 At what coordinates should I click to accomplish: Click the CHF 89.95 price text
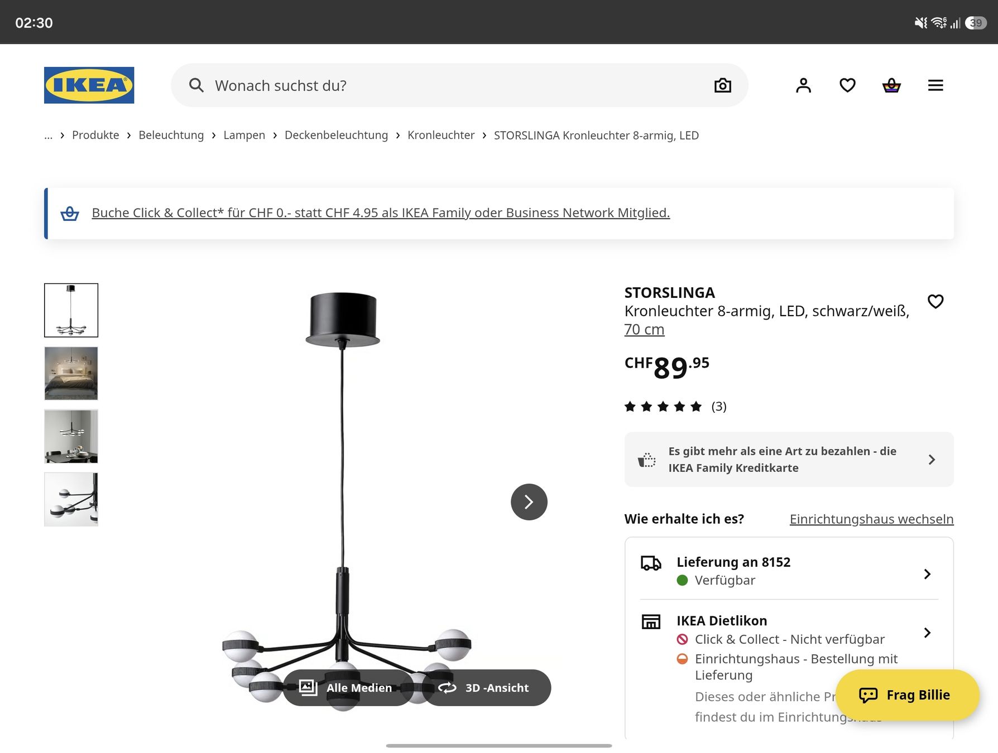(667, 368)
